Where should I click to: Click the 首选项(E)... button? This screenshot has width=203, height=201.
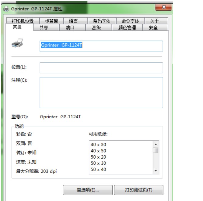pos(88,190)
